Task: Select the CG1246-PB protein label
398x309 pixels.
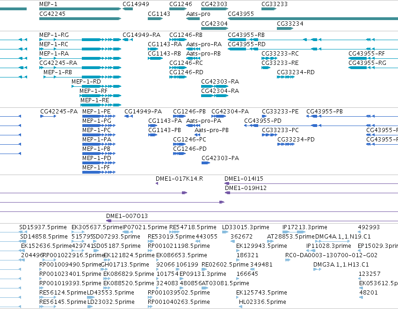Action: click(189, 112)
